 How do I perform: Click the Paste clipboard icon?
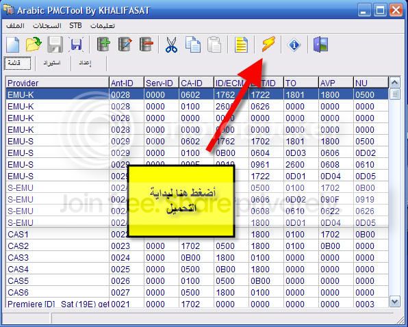pos(214,44)
